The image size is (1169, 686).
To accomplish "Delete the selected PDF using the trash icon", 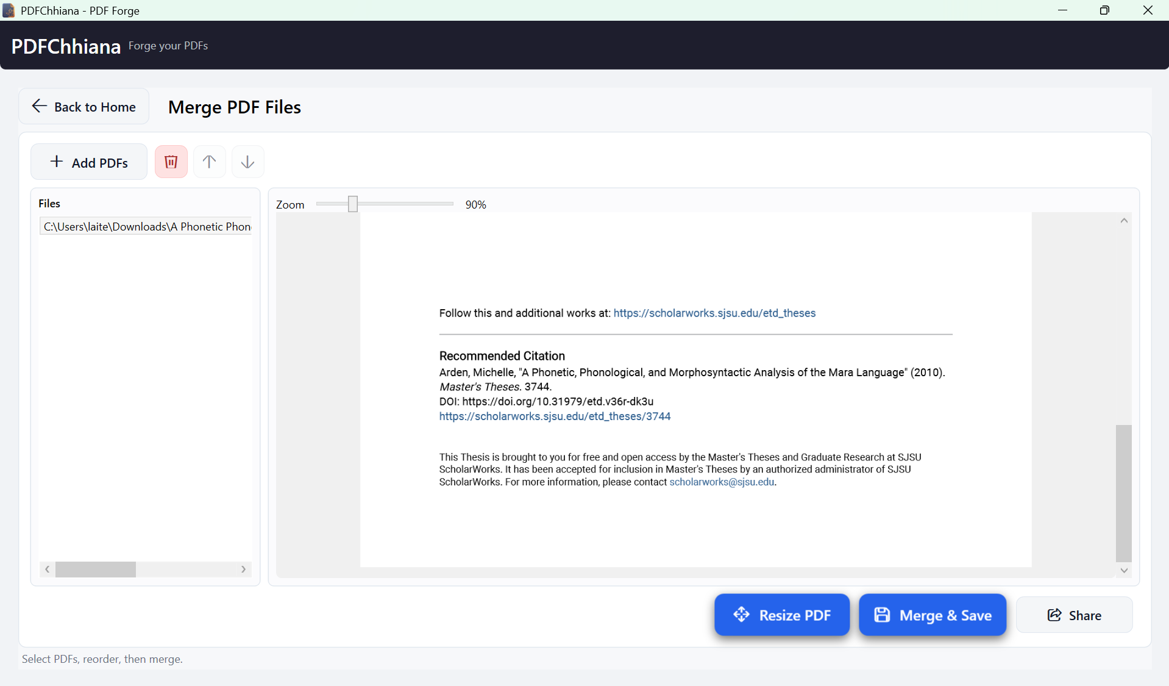I will tap(171, 162).
